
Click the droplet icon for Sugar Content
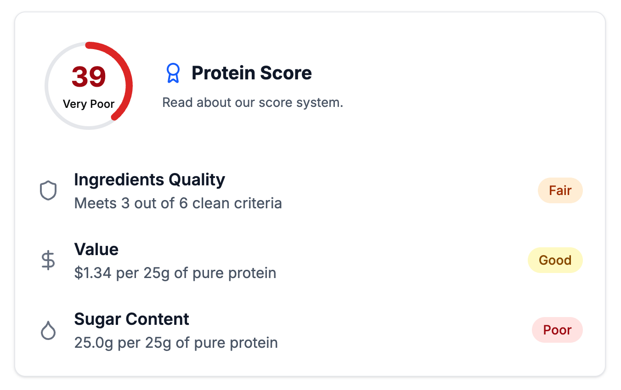tap(48, 330)
